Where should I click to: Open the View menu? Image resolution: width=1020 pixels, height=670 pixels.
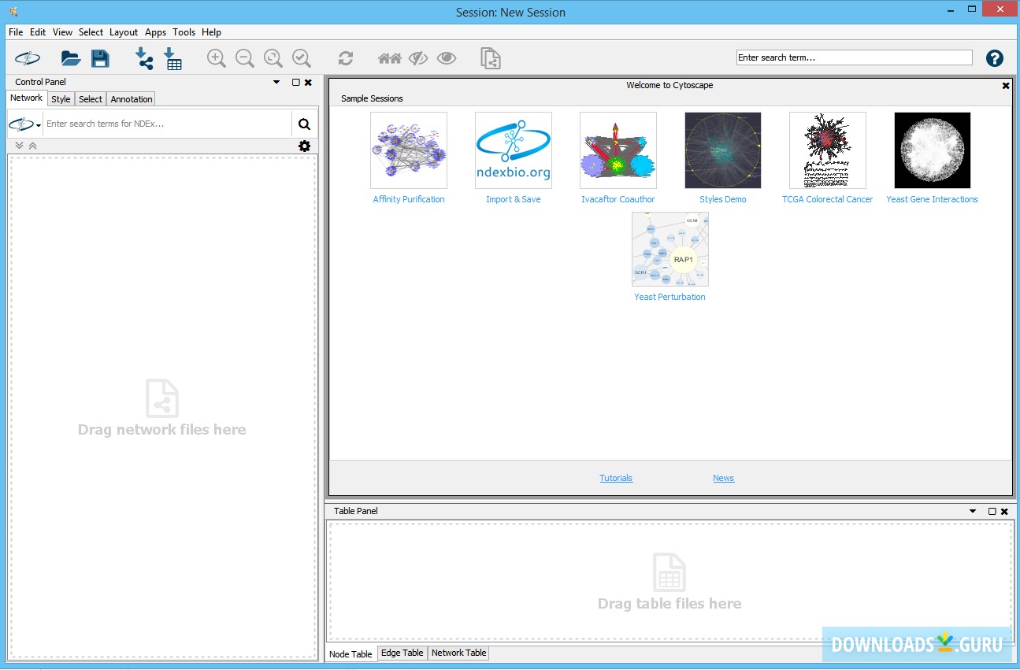point(62,32)
